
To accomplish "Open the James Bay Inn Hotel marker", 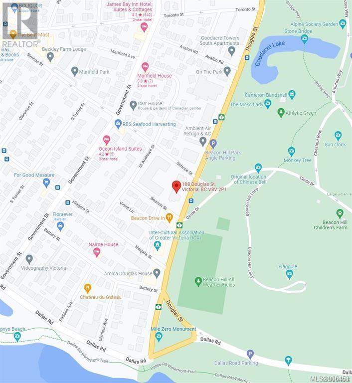I will pos(144,27).
